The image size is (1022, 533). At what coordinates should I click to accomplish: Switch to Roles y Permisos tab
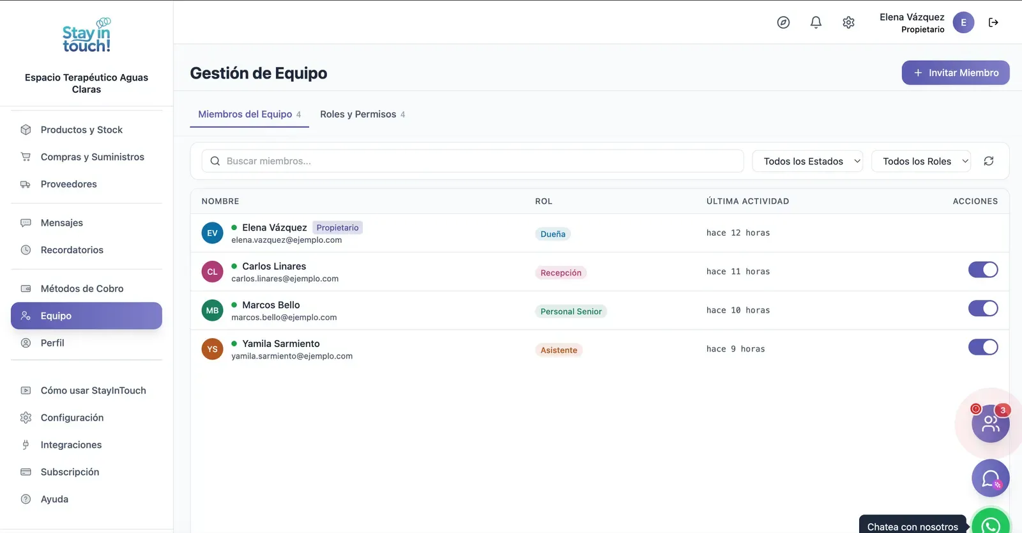(362, 114)
